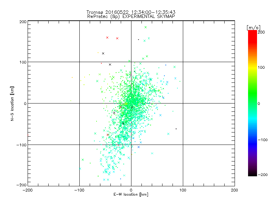Select the green X marker at lower left
276x207 pixels.
83,159
